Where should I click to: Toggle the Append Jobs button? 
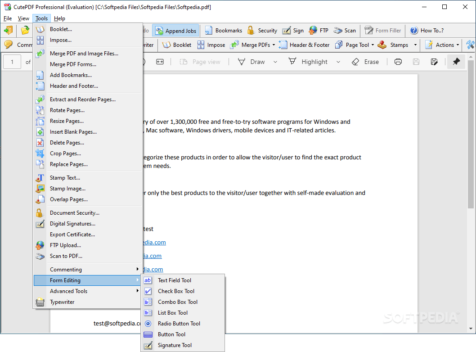(175, 30)
